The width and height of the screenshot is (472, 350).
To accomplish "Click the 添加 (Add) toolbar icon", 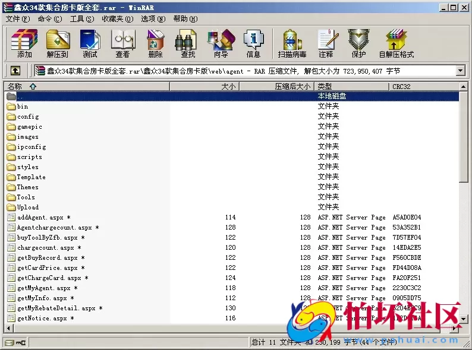I will point(24,43).
